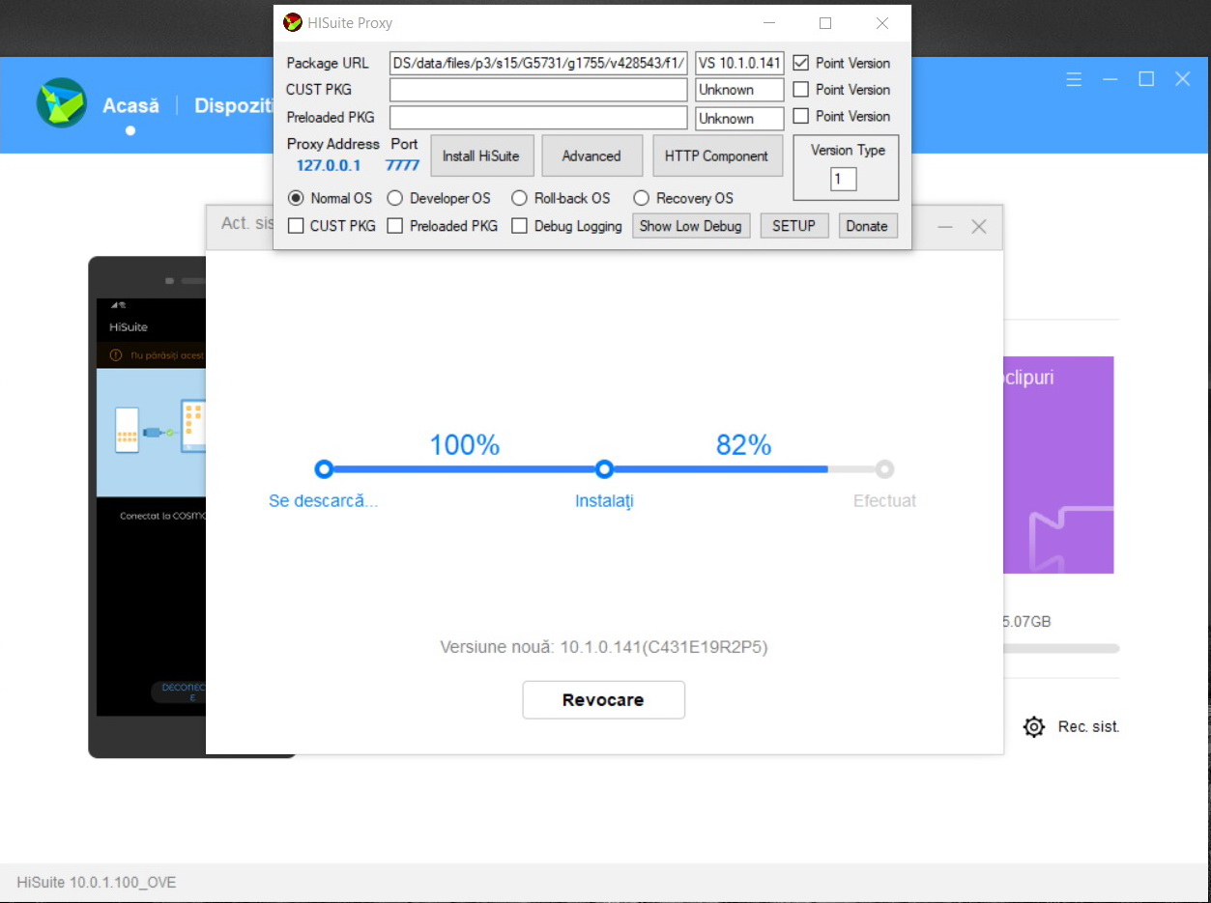
Task: Click the Rec. sist. gear icon
Action: pos(1034,727)
